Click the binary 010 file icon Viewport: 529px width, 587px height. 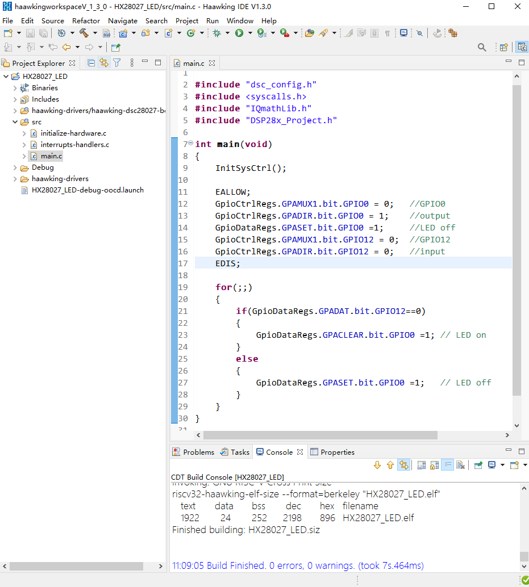click(x=107, y=33)
